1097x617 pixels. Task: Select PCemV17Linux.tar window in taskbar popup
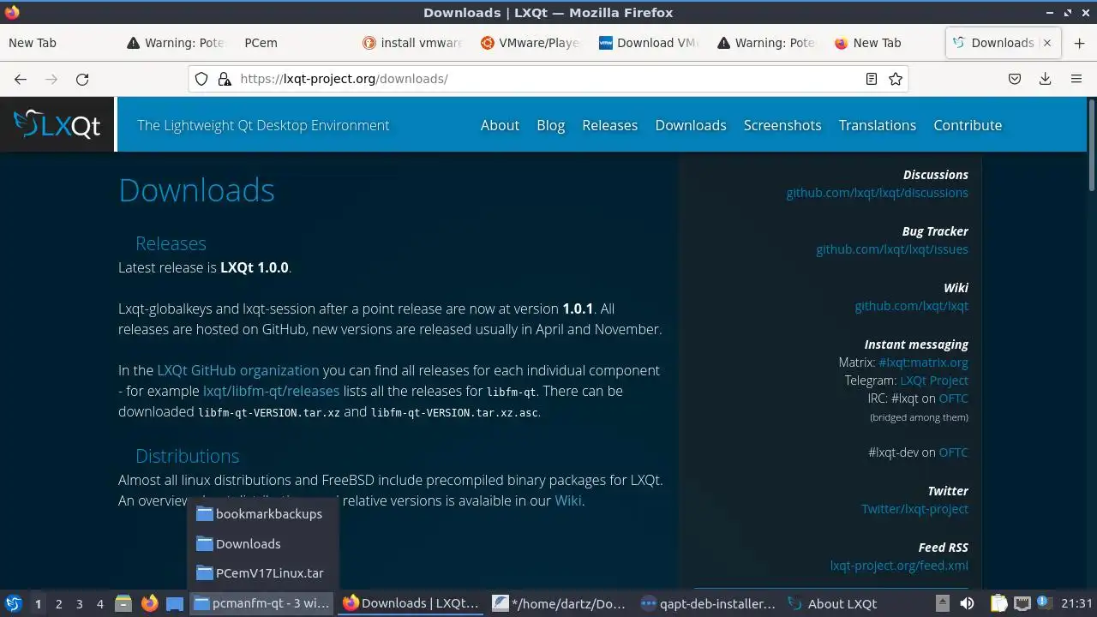(x=263, y=573)
